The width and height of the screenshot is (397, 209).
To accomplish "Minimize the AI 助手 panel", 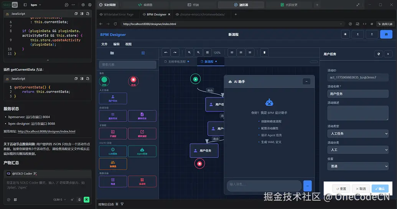I will point(306,82).
